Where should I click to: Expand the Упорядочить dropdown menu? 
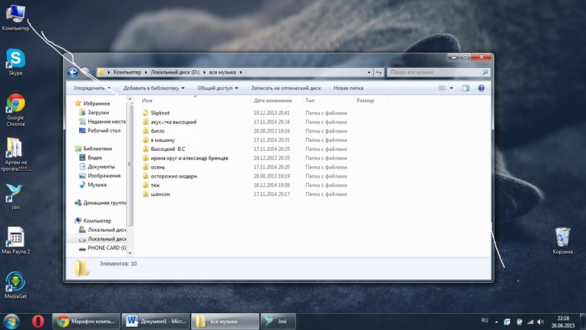coord(91,88)
